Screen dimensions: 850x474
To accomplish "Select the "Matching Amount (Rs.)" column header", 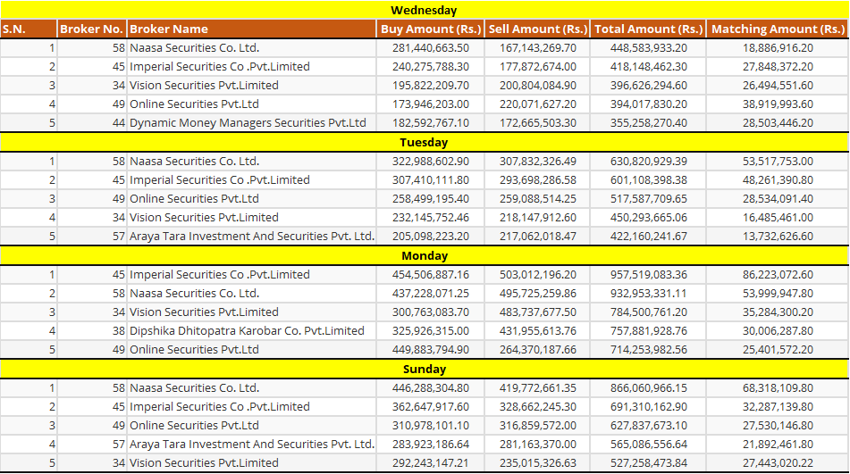I will pyautogui.click(x=777, y=29).
